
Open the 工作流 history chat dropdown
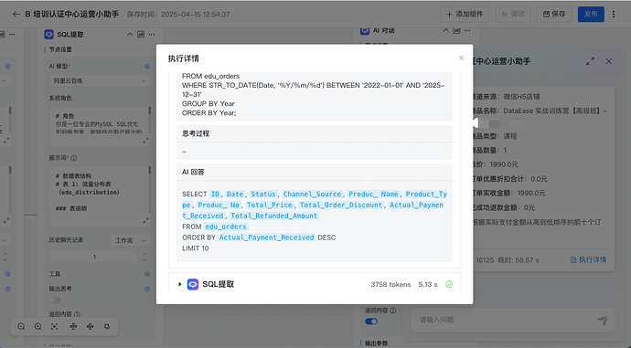tap(131, 240)
